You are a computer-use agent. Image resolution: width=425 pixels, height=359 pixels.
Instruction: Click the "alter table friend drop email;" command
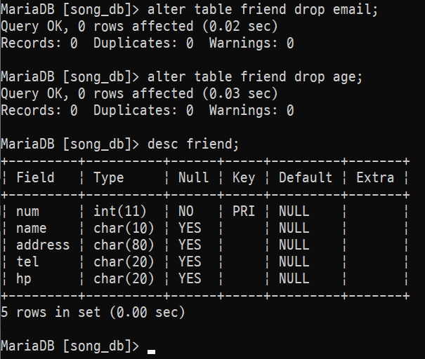click(x=263, y=10)
